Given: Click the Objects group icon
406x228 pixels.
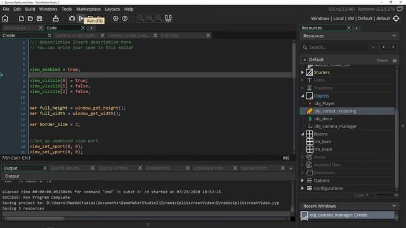Looking at the screenshot, I should 310,96.
